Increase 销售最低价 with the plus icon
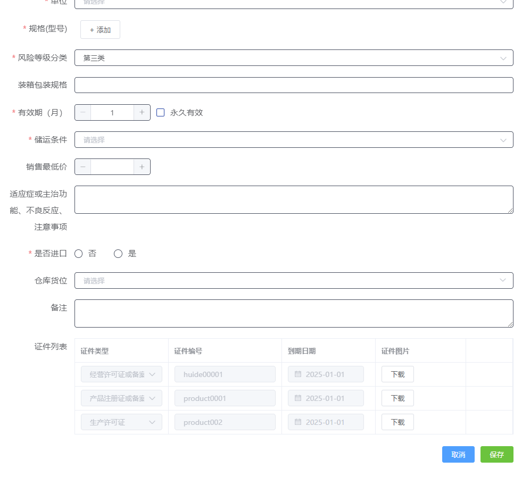522x477 pixels. tap(142, 166)
